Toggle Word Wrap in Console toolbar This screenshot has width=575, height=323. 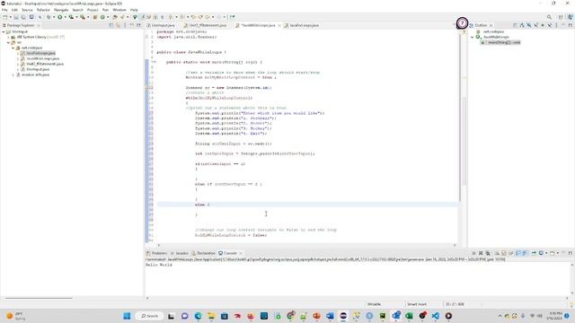511,253
